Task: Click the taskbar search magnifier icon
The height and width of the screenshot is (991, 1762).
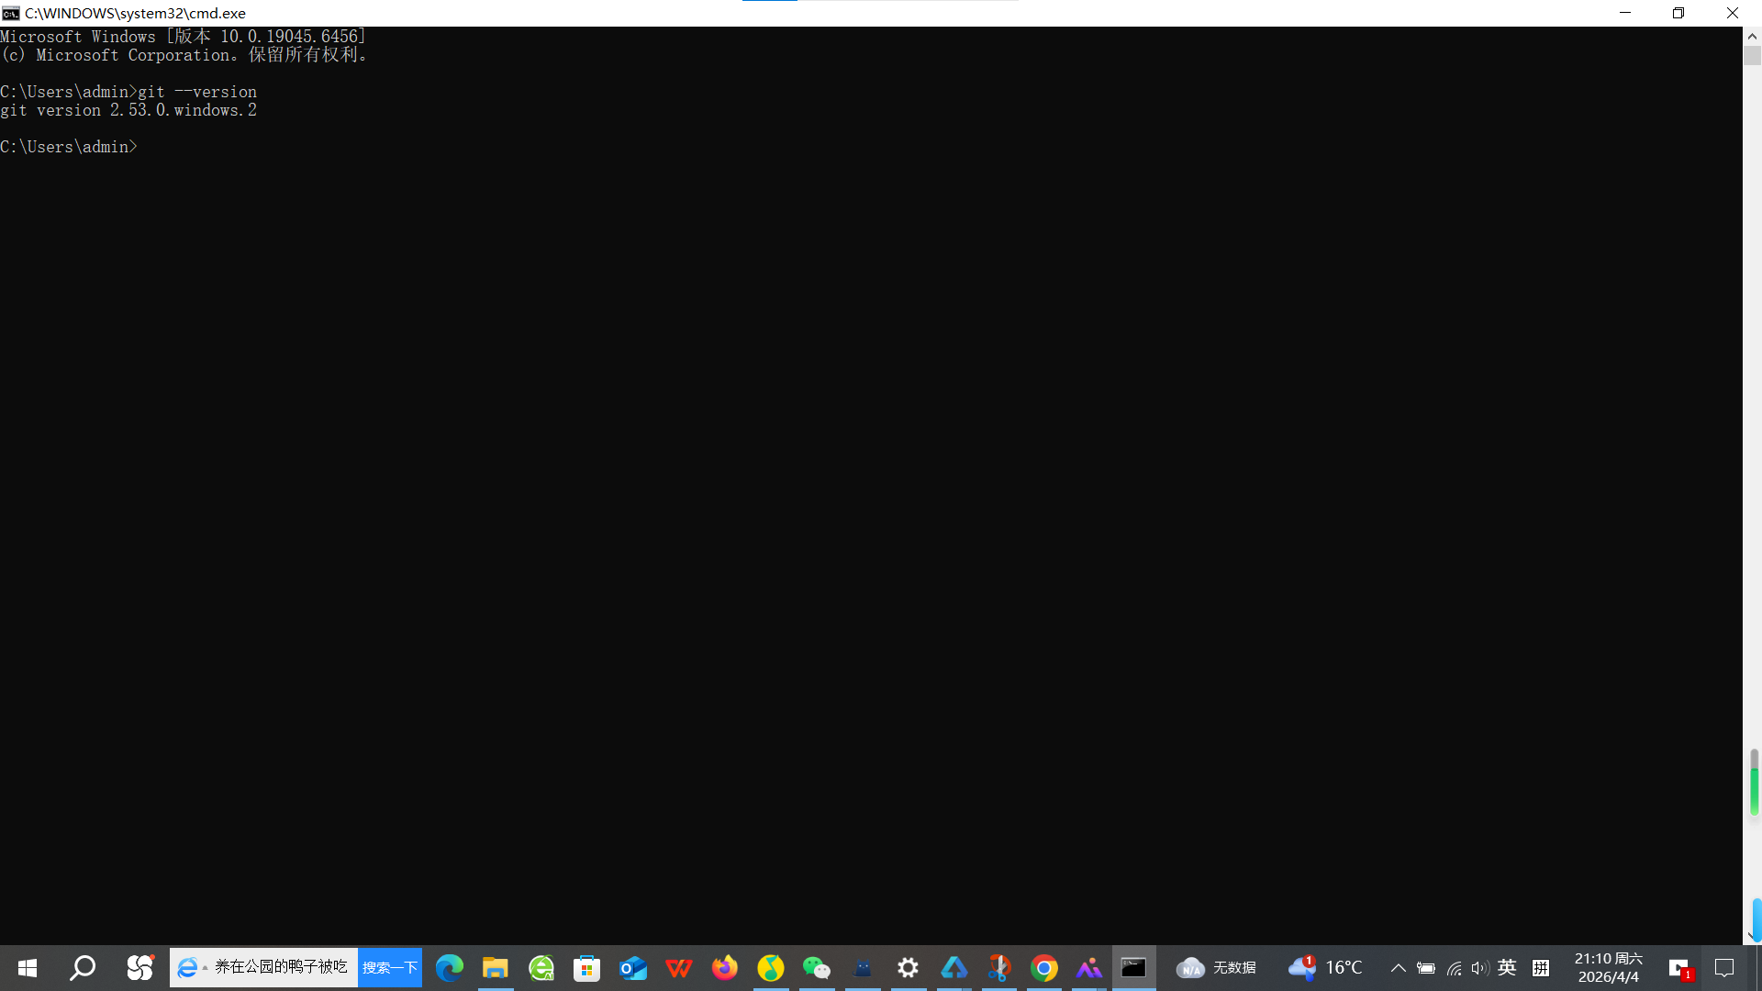Action: pyautogui.click(x=83, y=968)
